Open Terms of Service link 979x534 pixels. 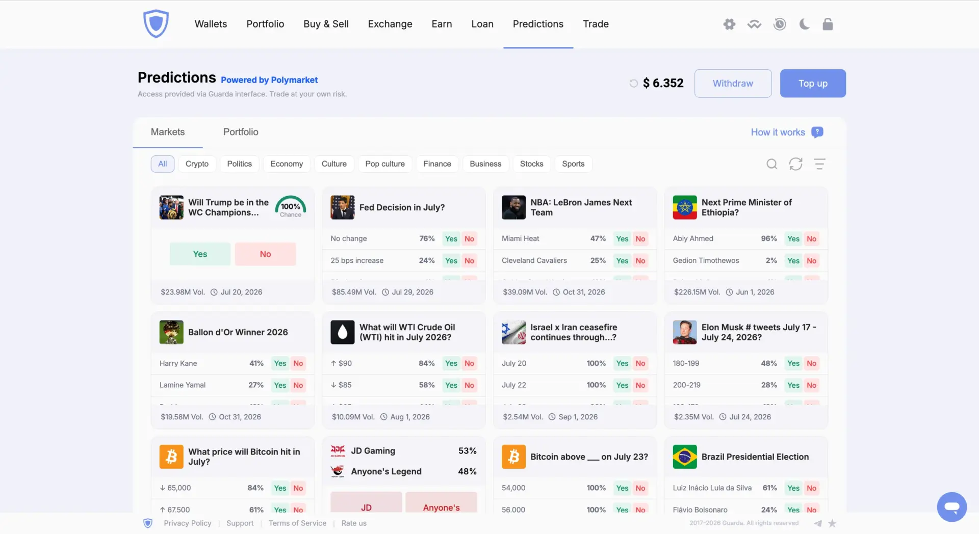[297, 523]
